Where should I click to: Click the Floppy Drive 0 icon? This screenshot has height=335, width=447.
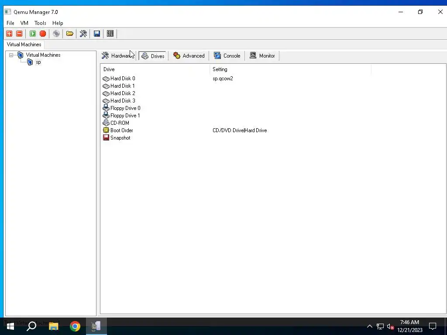click(106, 108)
